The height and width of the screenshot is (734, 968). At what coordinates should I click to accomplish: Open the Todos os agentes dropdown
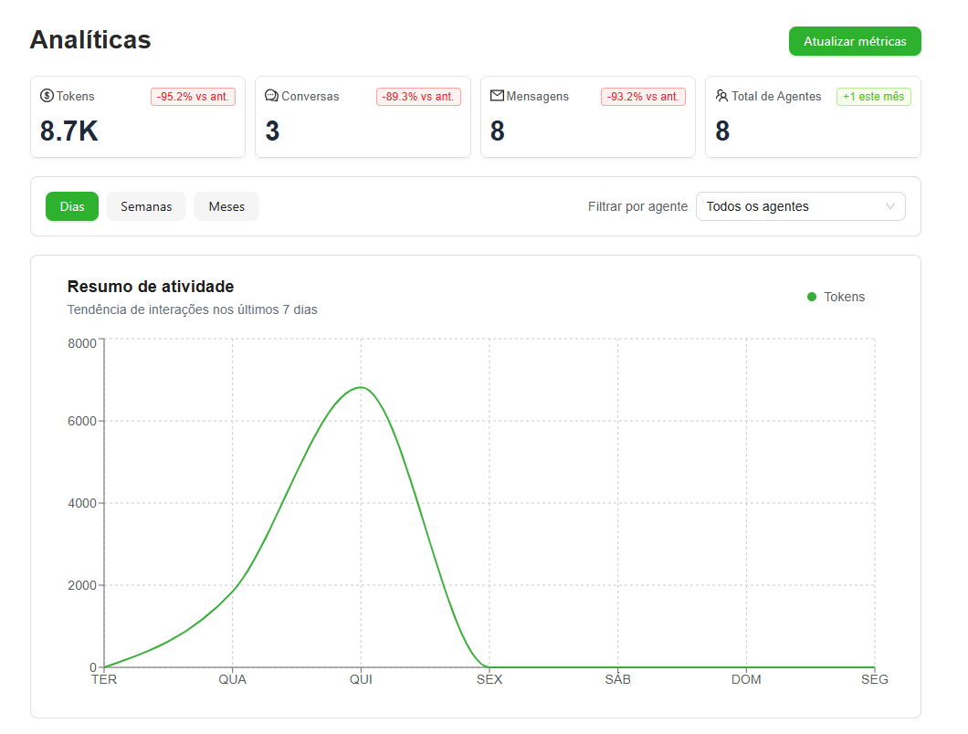tap(800, 206)
